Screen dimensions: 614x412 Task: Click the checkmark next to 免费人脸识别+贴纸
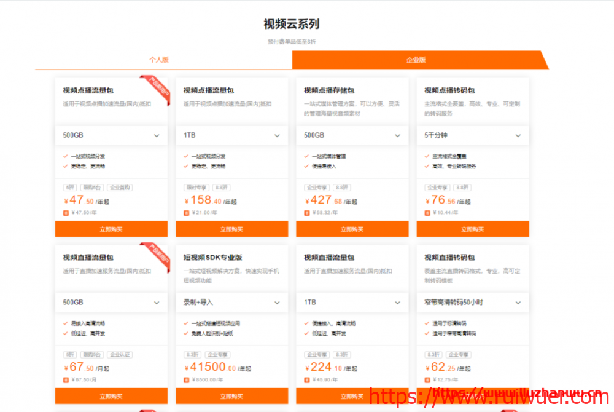186,333
